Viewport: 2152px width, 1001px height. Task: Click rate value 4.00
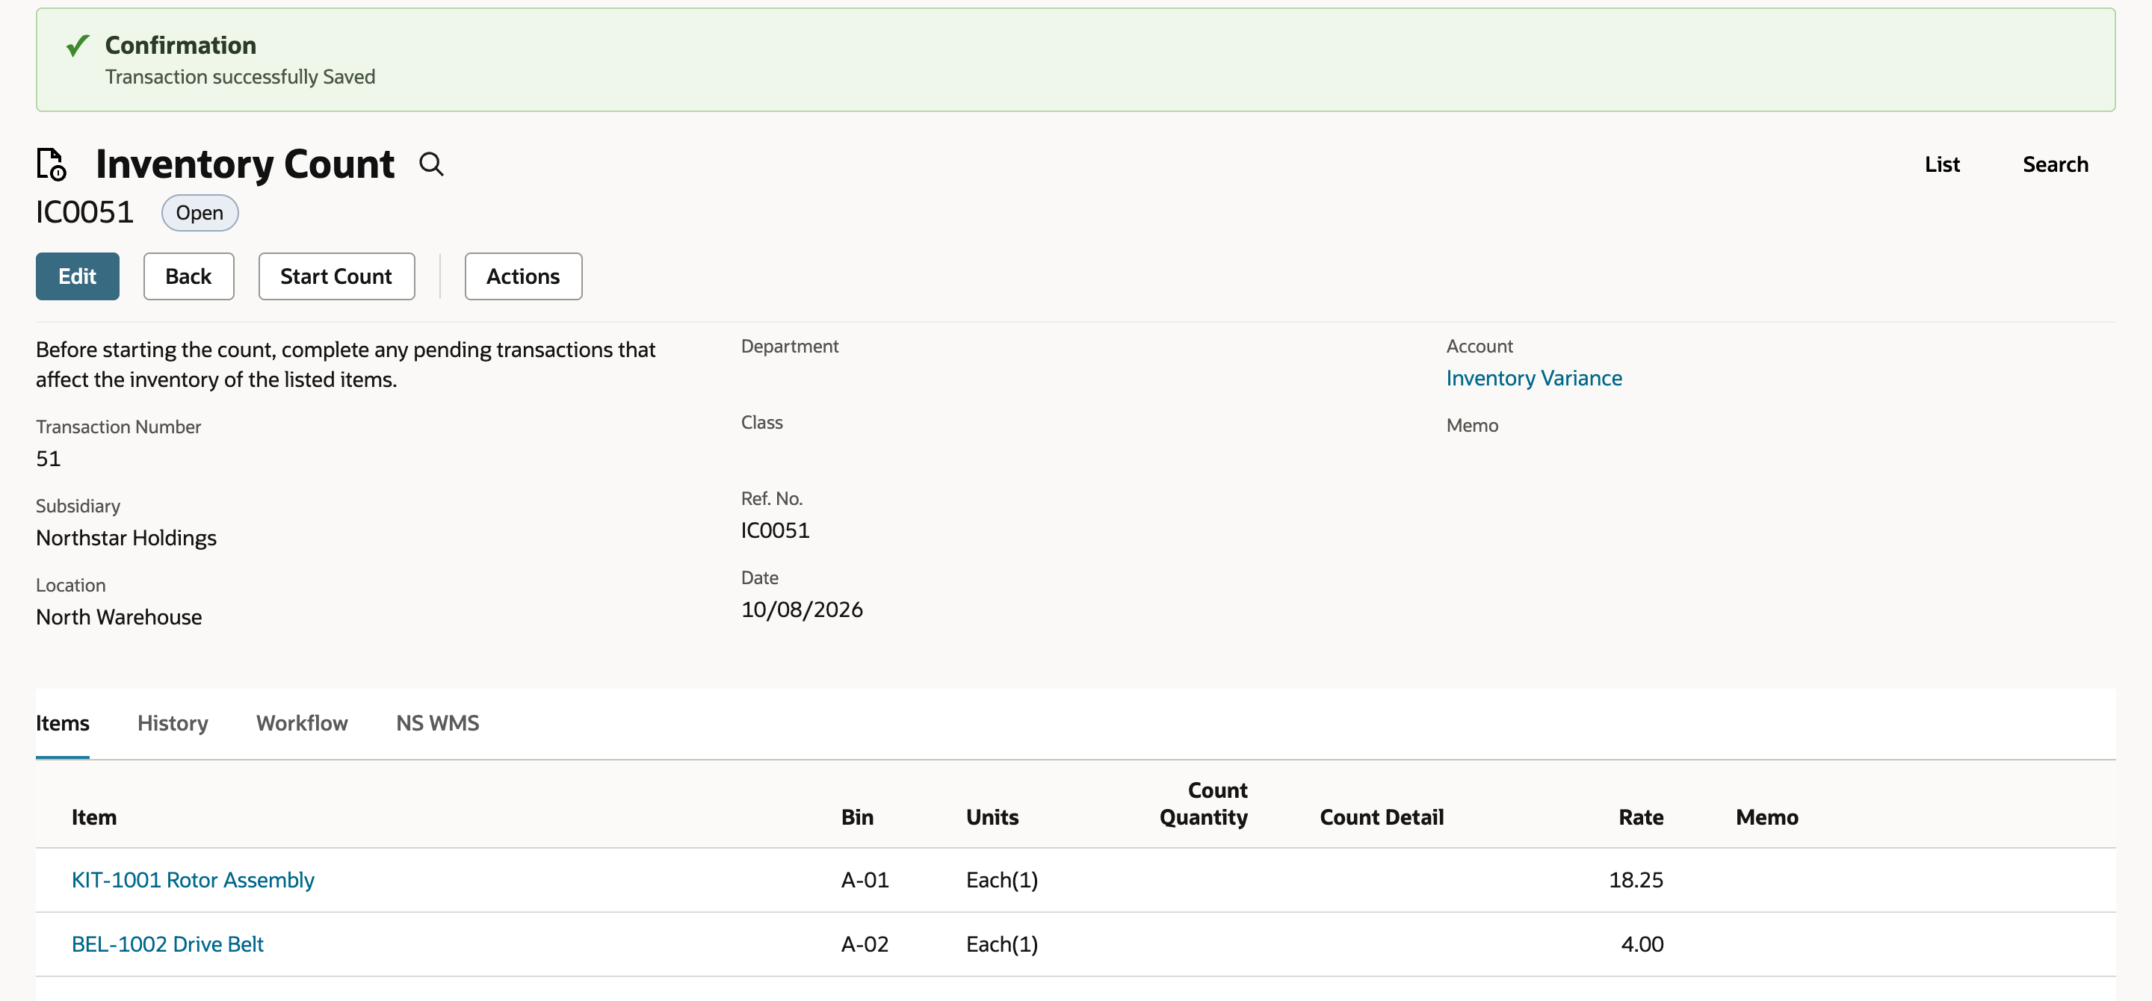click(1642, 944)
